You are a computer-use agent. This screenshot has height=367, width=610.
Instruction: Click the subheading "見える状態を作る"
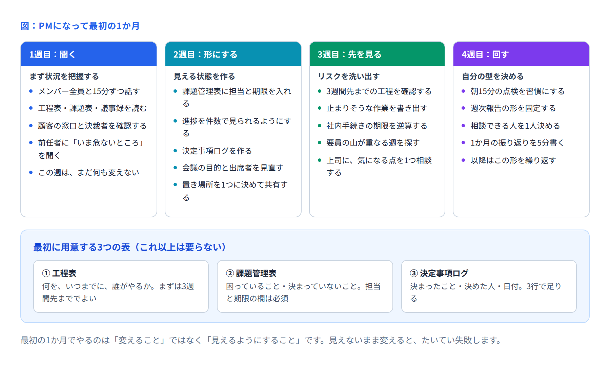click(x=204, y=77)
